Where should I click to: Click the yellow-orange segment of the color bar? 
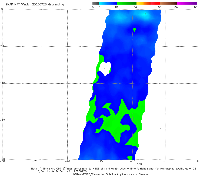pos(144,3)
